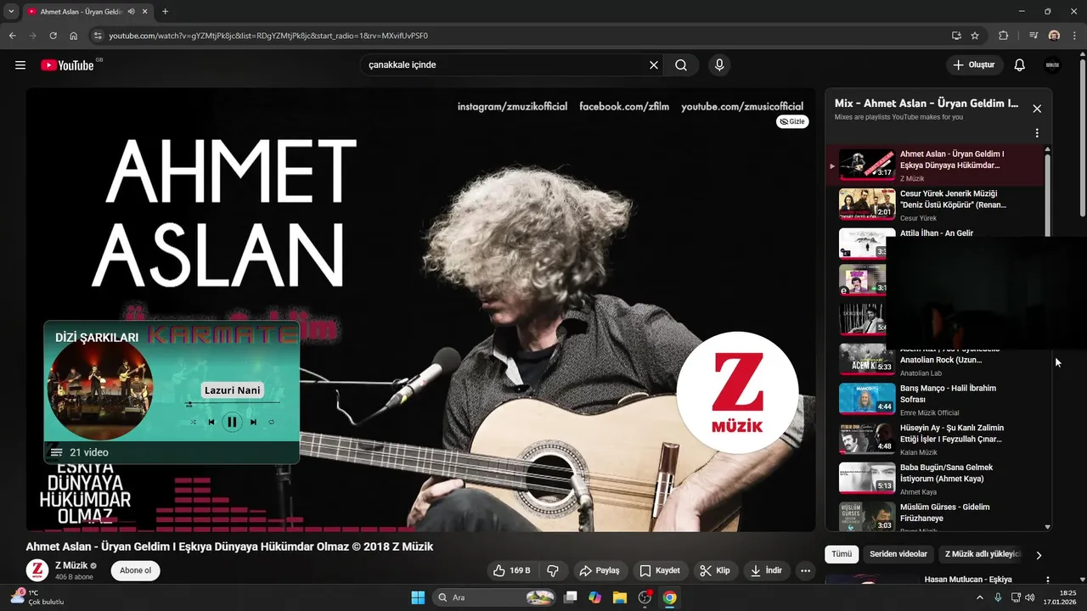The width and height of the screenshot is (1087, 611).
Task: Open Chrome three-dot menu
Action: pos(1074,36)
